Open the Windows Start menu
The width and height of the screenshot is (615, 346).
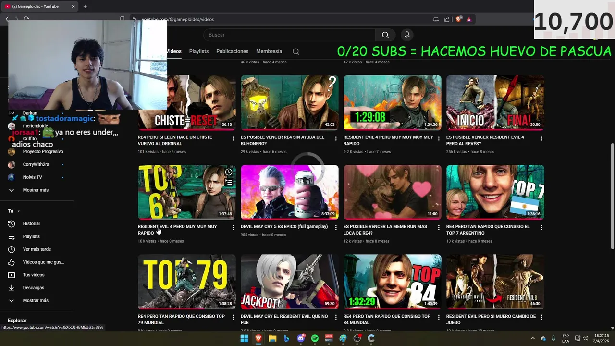pos(244,338)
